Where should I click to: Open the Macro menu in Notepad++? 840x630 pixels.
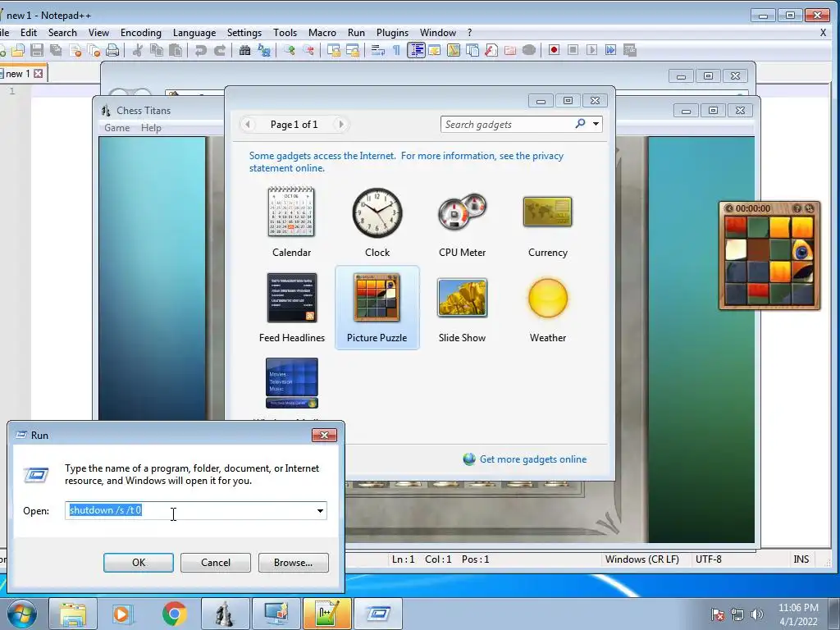[x=322, y=33]
